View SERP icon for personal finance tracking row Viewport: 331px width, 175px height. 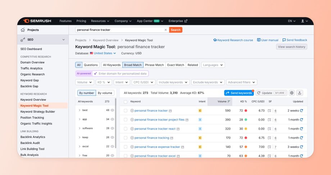(x=269, y=138)
